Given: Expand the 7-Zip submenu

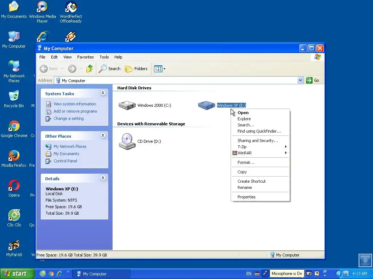Looking at the screenshot, I should (x=260, y=147).
